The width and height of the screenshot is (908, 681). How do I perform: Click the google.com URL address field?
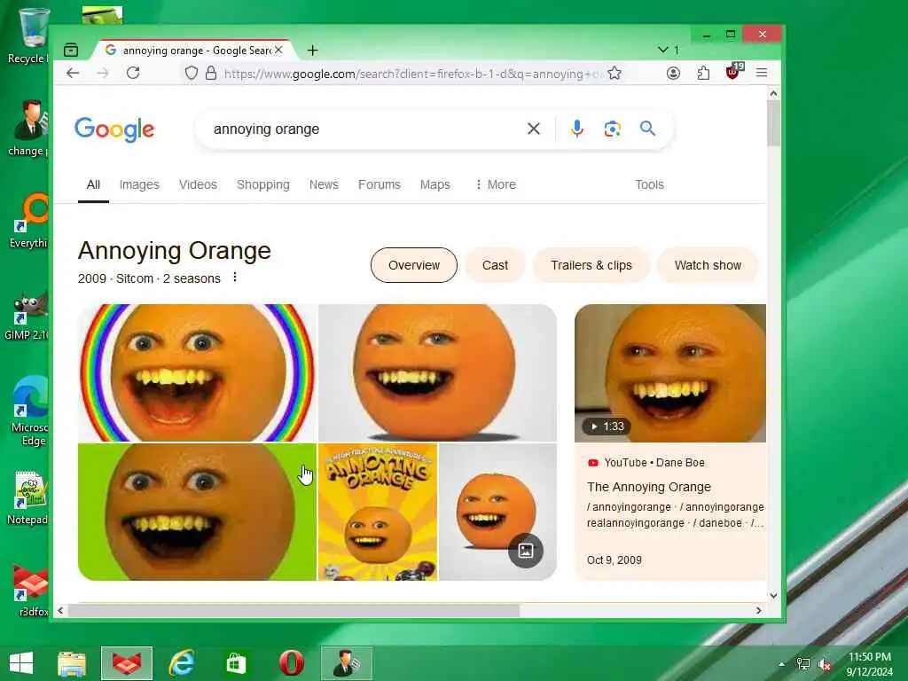[x=411, y=74]
